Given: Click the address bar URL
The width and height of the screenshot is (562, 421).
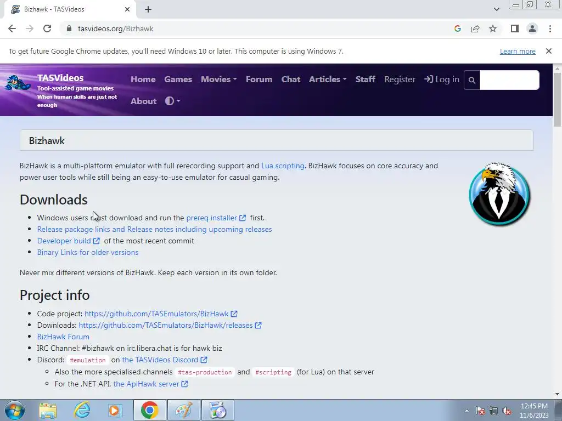Looking at the screenshot, I should (x=115, y=29).
